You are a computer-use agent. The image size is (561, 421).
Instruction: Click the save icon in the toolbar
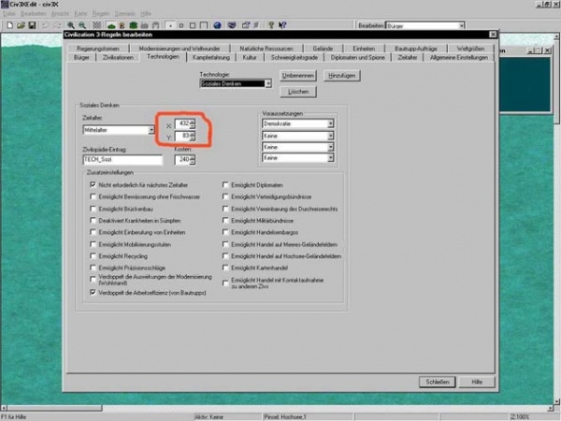click(x=32, y=24)
